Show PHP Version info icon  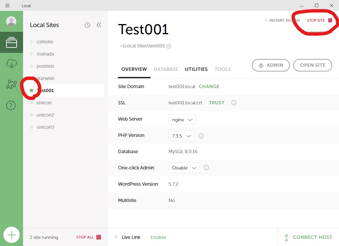pos(201,136)
